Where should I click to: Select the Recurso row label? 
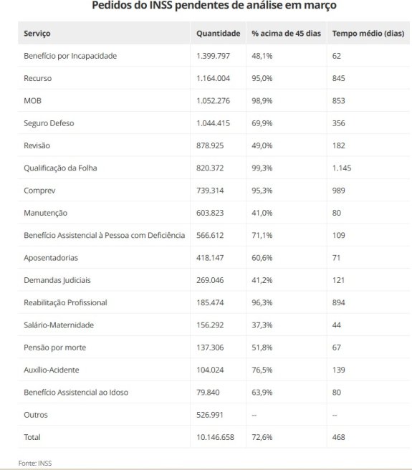(38, 79)
